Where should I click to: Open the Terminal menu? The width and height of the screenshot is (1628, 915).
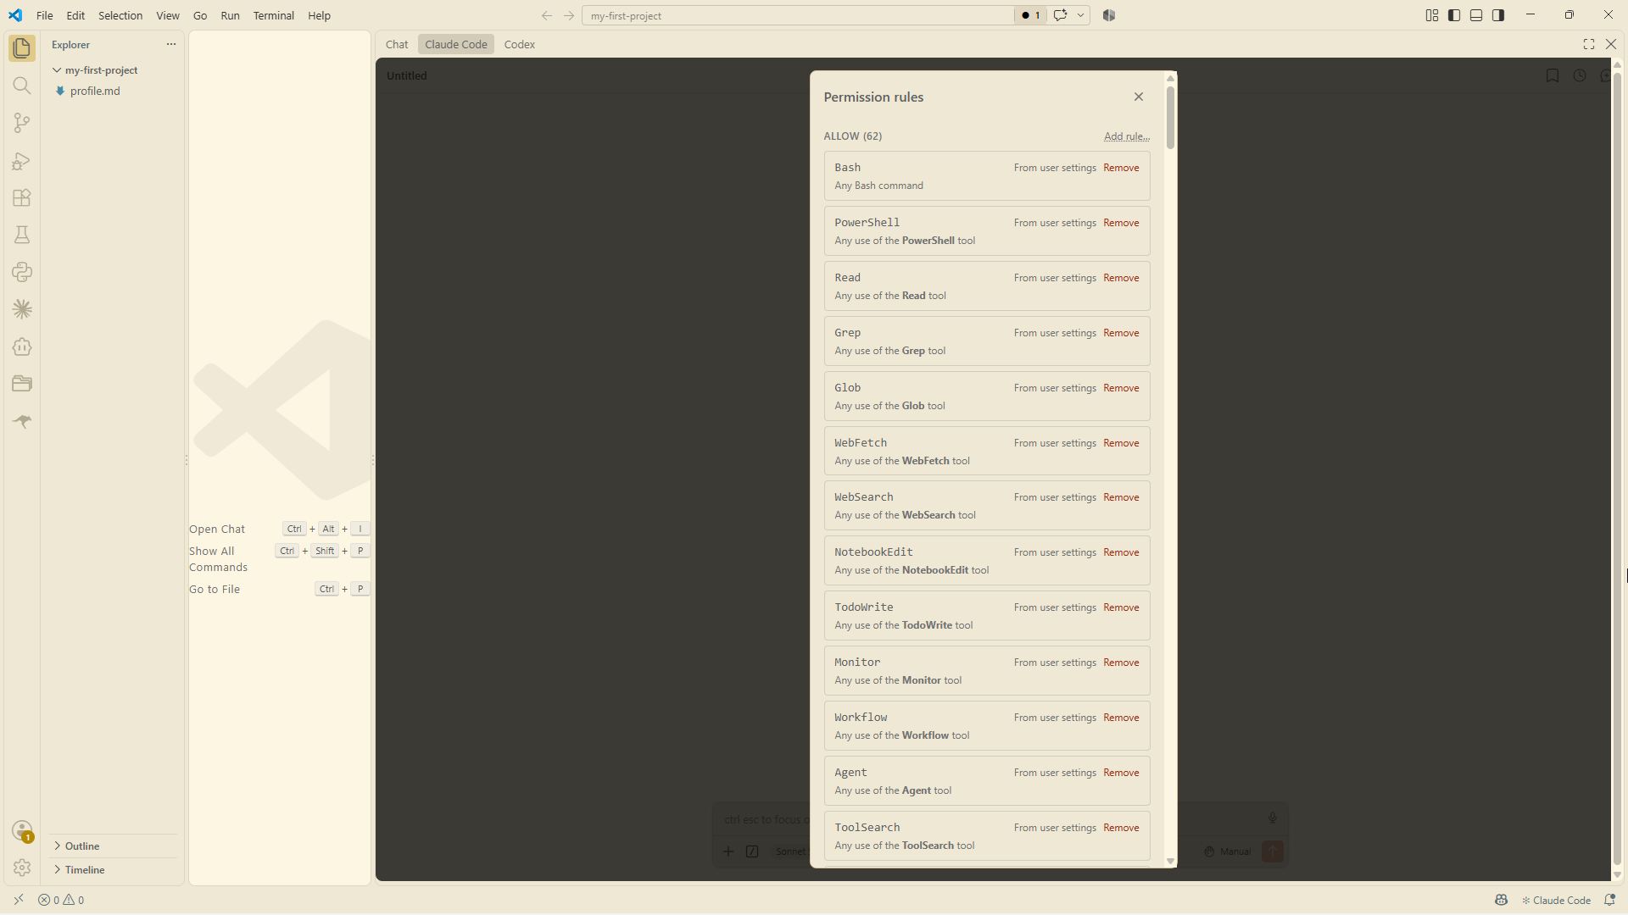click(x=273, y=15)
